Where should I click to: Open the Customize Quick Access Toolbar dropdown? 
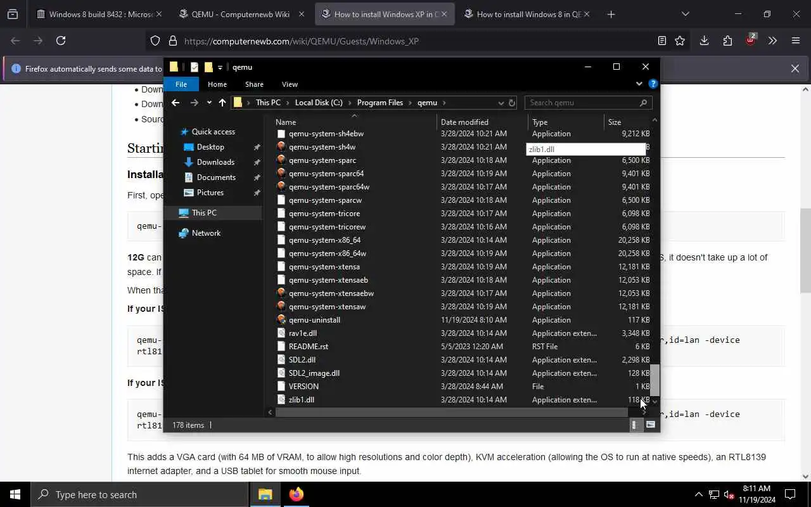(x=220, y=67)
